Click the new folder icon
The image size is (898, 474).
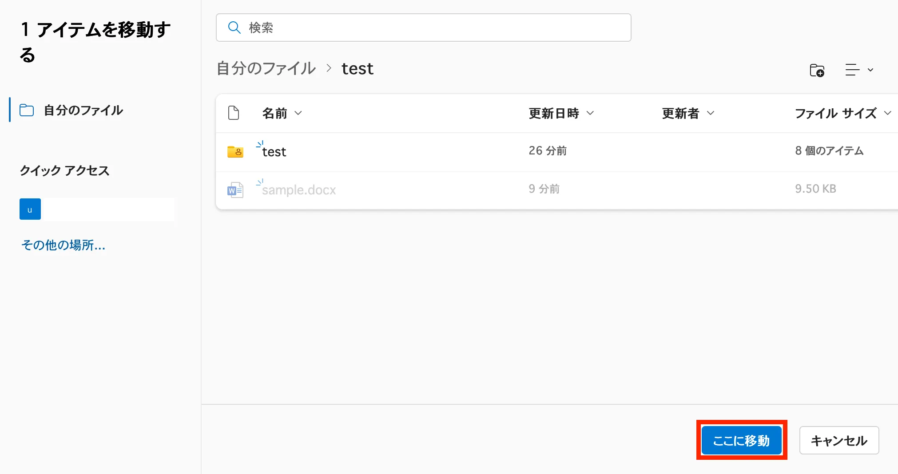817,70
